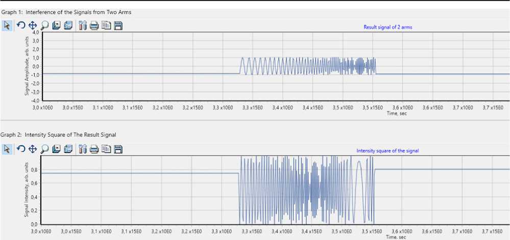The width and height of the screenshot is (510, 240).
Task: Click the rotate/reset arrow in Graph 2 toolbar
Action: point(20,149)
